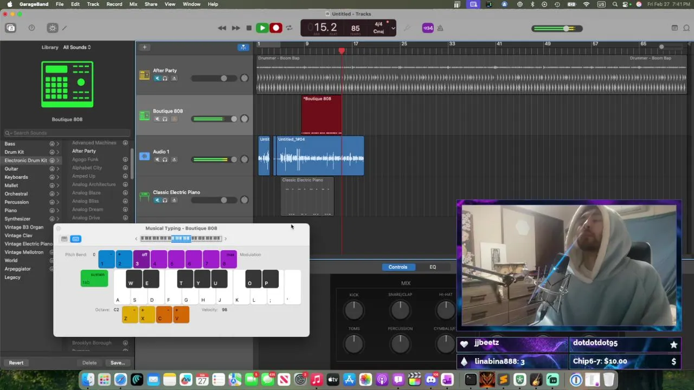Download the Analog Architecture kit
The height and width of the screenshot is (390, 694).
(x=125, y=184)
